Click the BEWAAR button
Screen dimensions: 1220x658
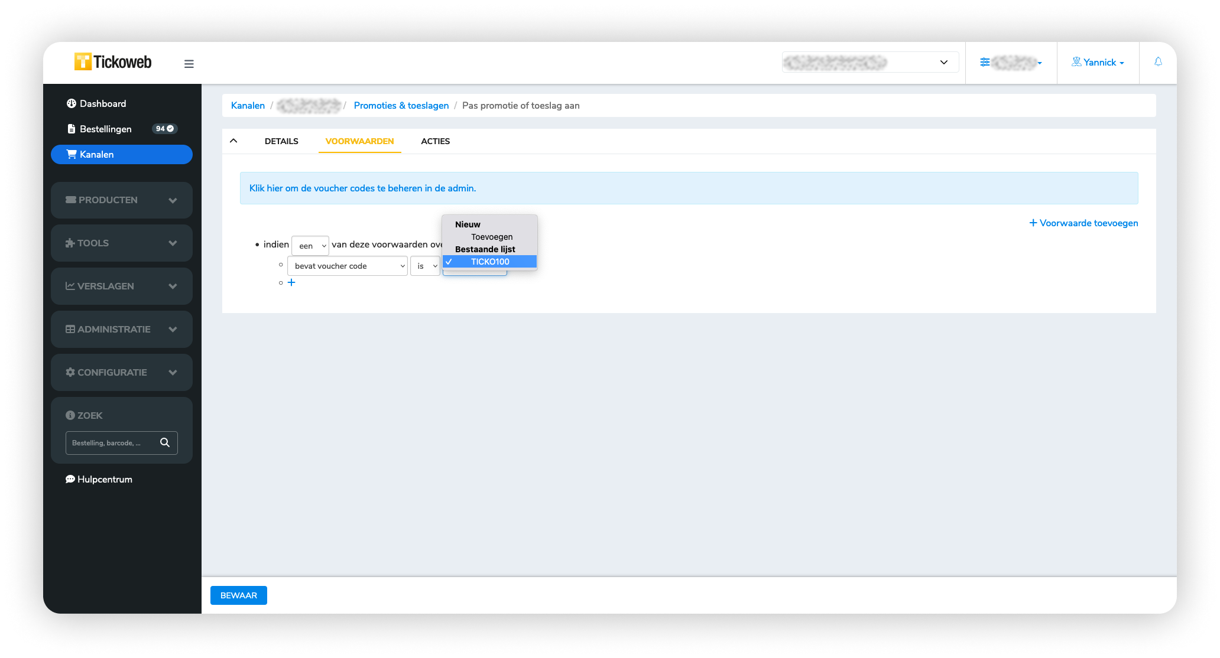238,595
